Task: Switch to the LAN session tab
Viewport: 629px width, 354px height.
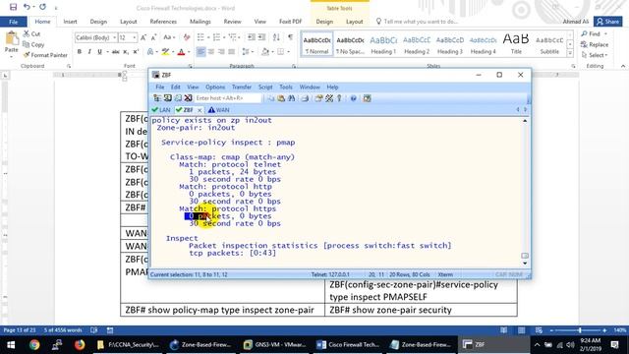Action: [161, 109]
